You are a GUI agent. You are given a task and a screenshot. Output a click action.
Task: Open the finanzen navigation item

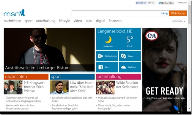click(115, 21)
